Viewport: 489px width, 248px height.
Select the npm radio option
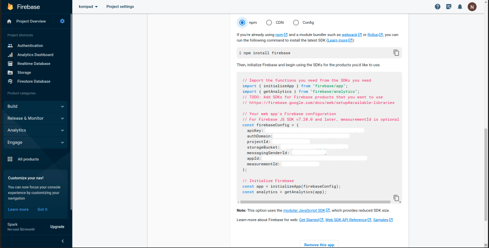pos(242,23)
